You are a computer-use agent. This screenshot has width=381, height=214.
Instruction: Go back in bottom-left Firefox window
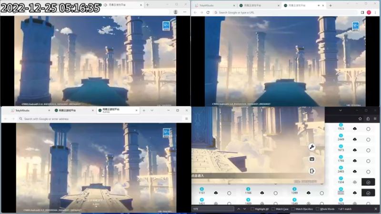point(6,118)
